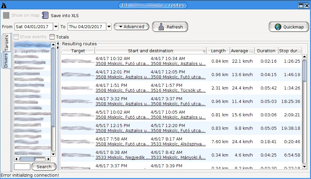The height and width of the screenshot is (179, 311).
Task: Collapse the left panel using splitter arrow
Action: (59, 44)
